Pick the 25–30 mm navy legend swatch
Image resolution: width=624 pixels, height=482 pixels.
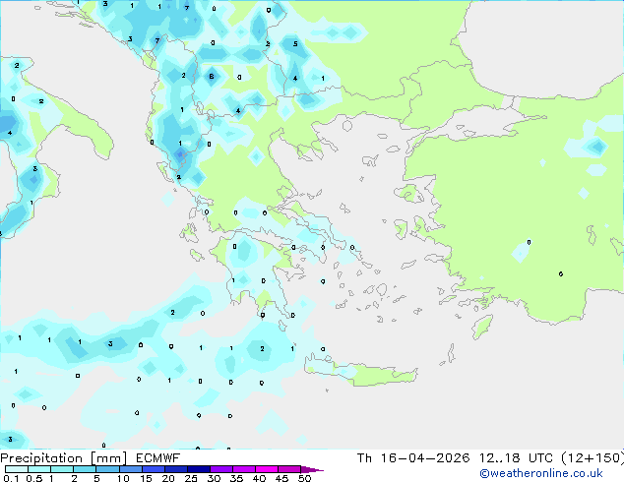coord(198,469)
